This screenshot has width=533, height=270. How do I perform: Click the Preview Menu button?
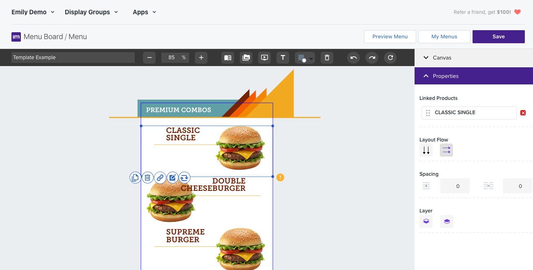[390, 36]
